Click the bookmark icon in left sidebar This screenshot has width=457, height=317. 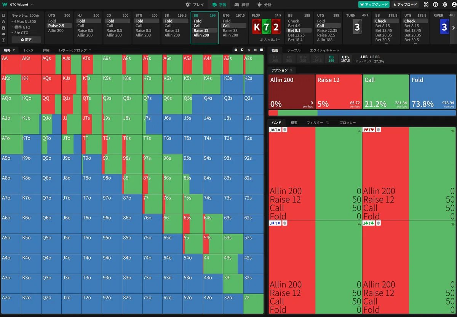pyautogui.click(x=3, y=16)
